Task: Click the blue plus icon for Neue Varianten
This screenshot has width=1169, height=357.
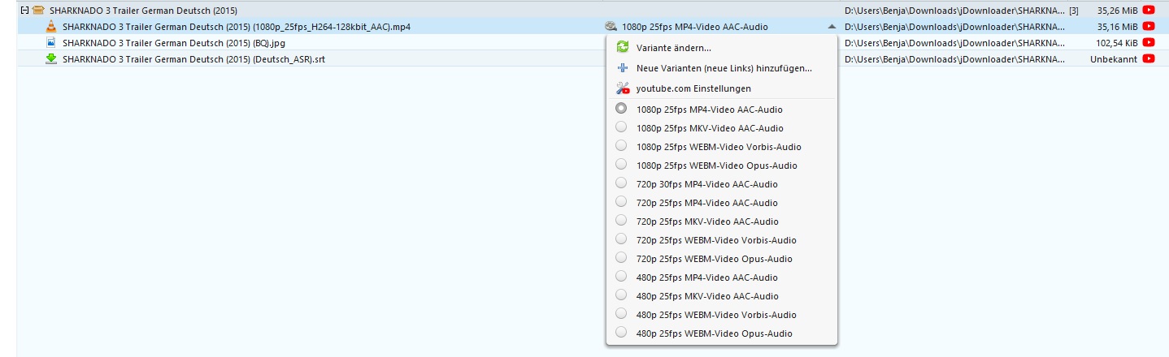Action: pyautogui.click(x=623, y=68)
